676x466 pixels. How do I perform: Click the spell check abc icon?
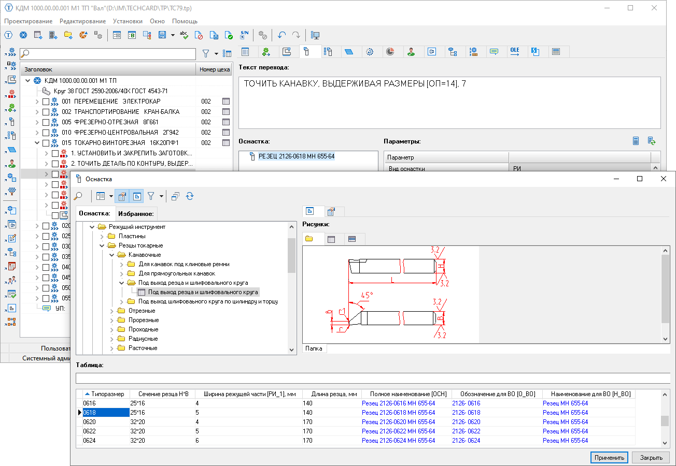[184, 35]
